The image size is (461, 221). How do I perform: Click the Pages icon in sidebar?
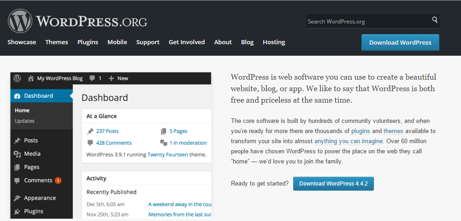[x=17, y=167]
